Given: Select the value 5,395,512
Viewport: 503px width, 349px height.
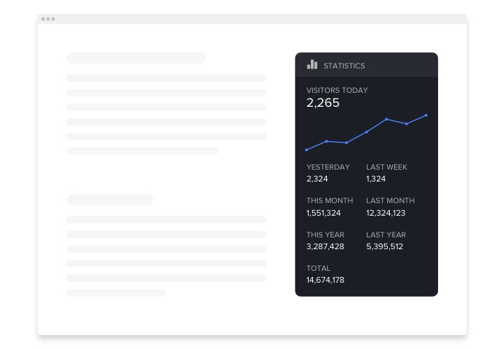Looking at the screenshot, I should [x=384, y=246].
